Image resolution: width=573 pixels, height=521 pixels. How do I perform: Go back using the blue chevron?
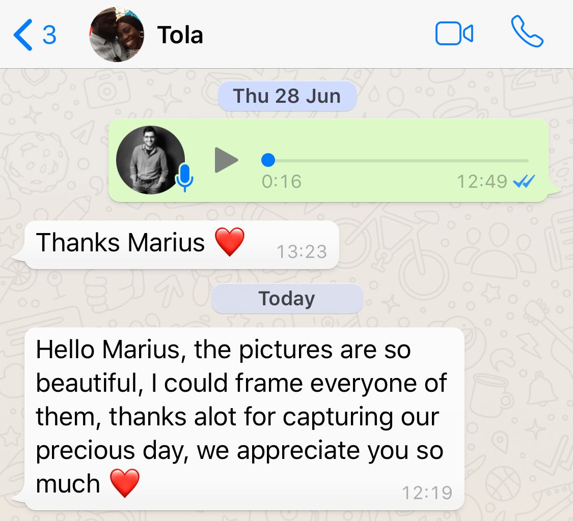22,35
